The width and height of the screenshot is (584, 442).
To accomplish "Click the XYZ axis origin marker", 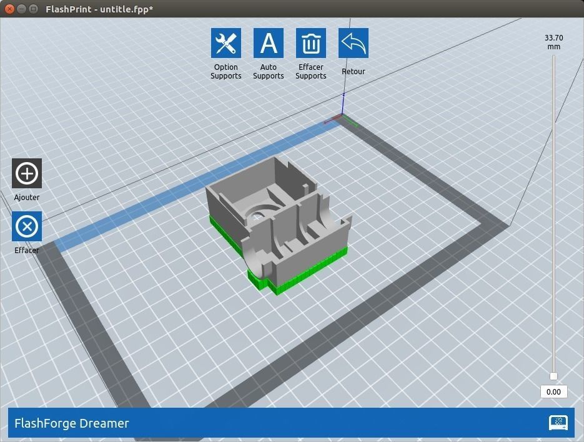I will point(342,115).
